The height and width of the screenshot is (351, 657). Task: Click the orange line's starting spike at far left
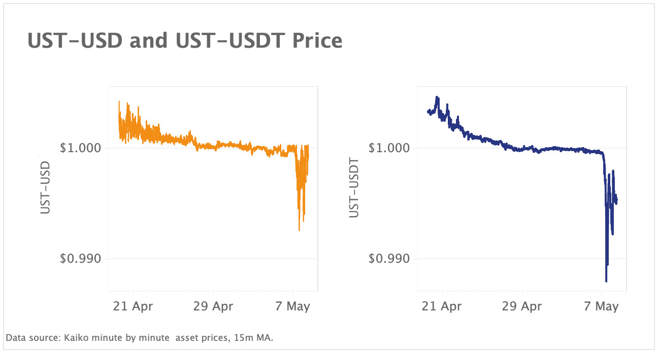(x=119, y=102)
